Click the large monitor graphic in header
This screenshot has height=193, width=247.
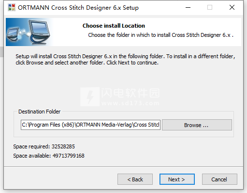pos(40,32)
